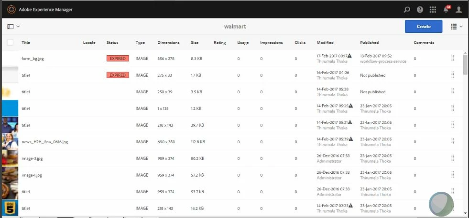This screenshot has height=218, width=469.
Task: Click the reorder handle on the news_H2H_Ana_0616.jpg row
Action: [453, 142]
